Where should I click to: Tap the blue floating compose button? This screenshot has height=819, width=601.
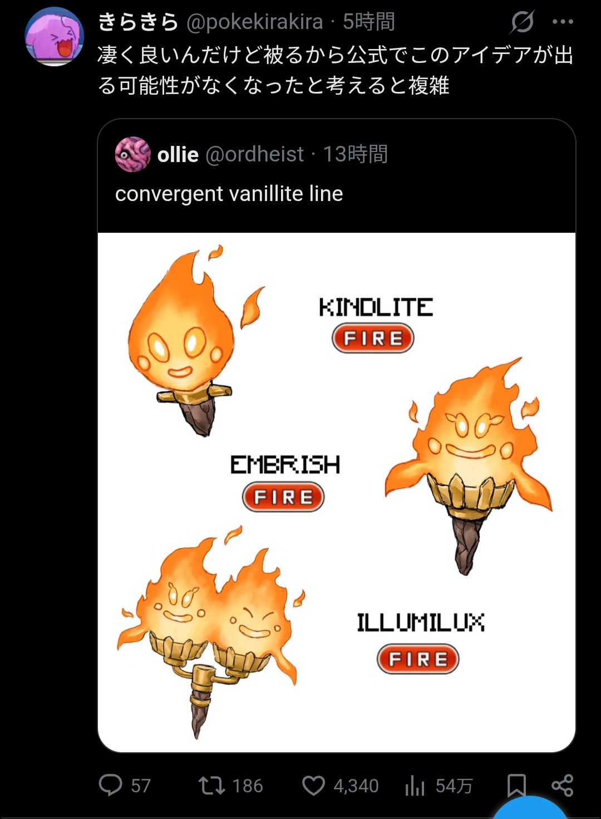tap(530, 807)
